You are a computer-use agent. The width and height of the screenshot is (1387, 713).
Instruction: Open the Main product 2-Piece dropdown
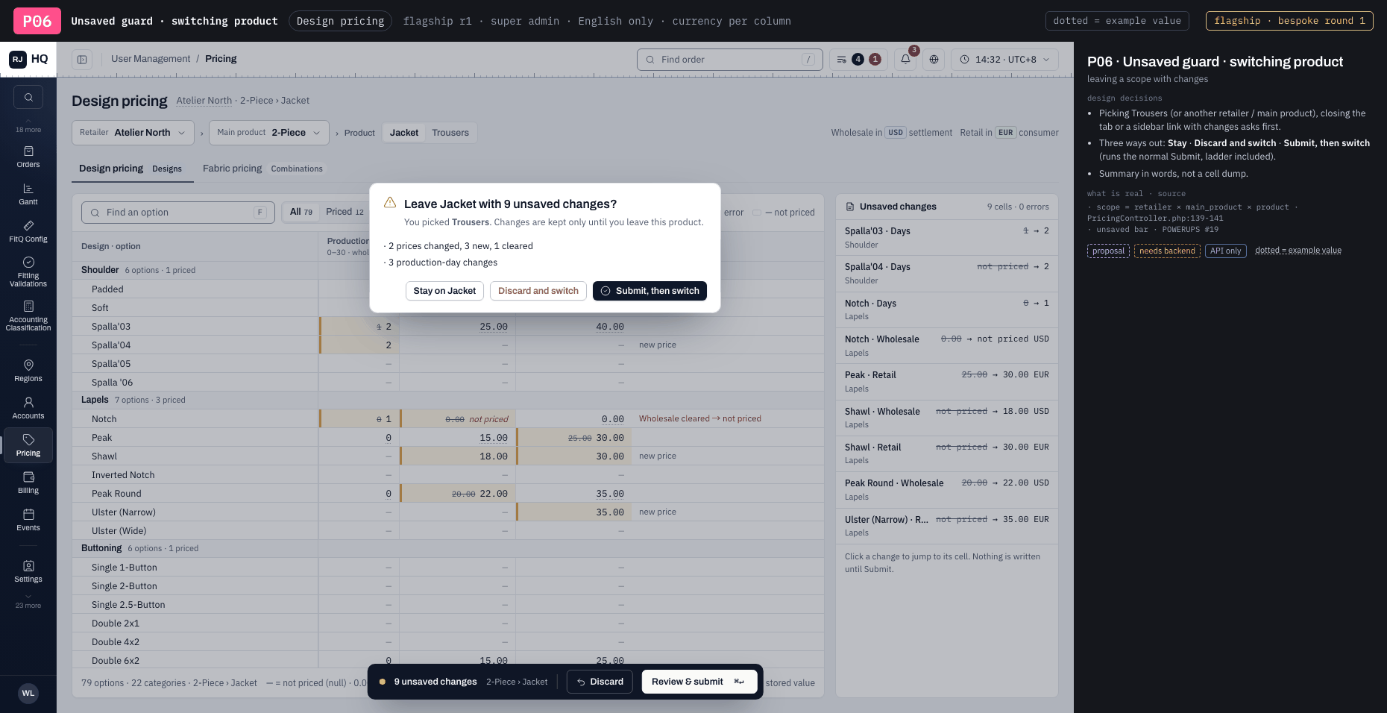coord(269,133)
